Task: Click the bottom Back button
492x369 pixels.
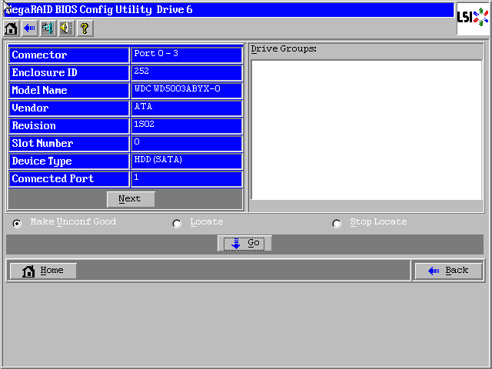Action: tap(448, 271)
